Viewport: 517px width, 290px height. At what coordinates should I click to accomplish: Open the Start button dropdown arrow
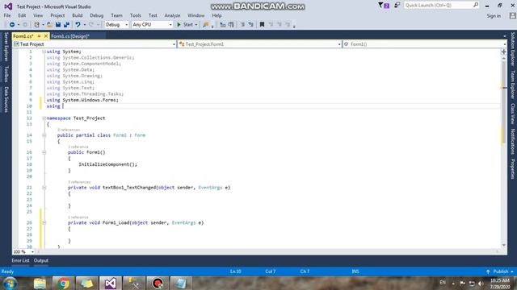[x=195, y=25]
